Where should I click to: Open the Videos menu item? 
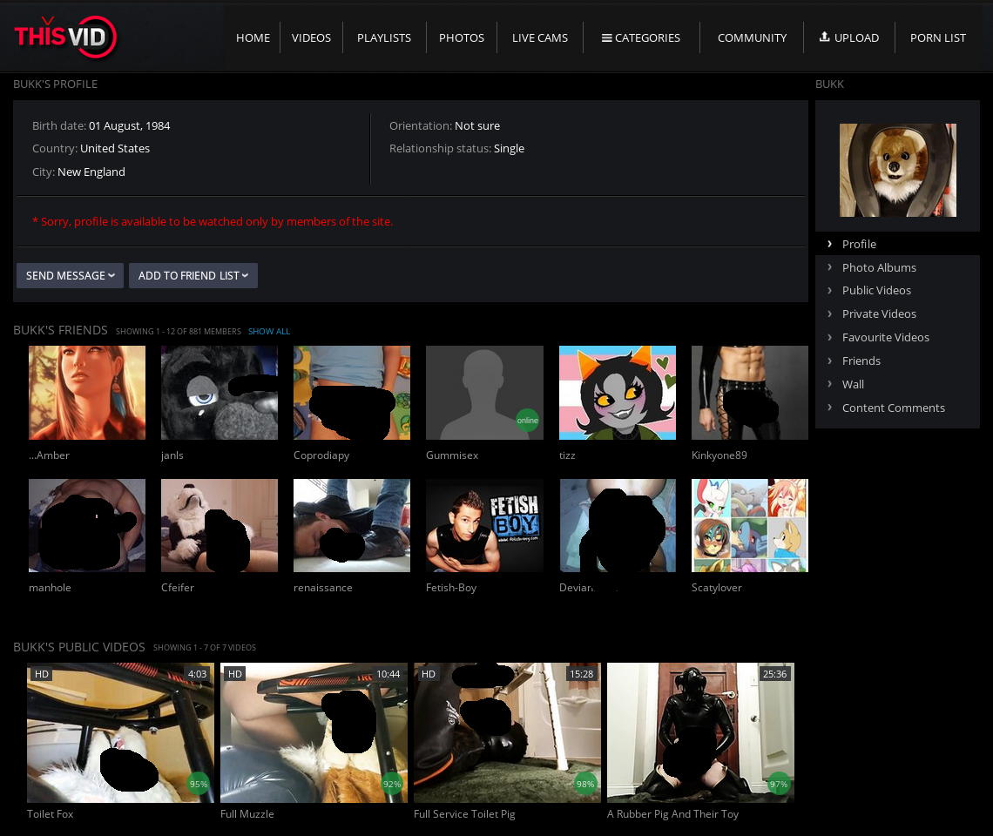tap(311, 38)
